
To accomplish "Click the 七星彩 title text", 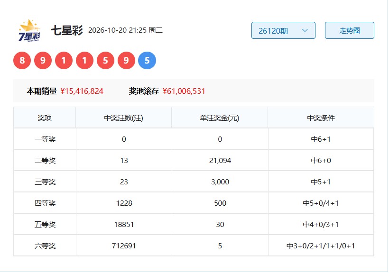I will coord(67,30).
